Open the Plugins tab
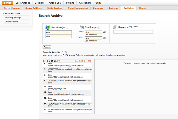Image resolution: width=178 pixels, height=119 pixels. (70, 3)
